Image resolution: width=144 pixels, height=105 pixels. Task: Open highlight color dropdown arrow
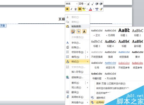87,9
